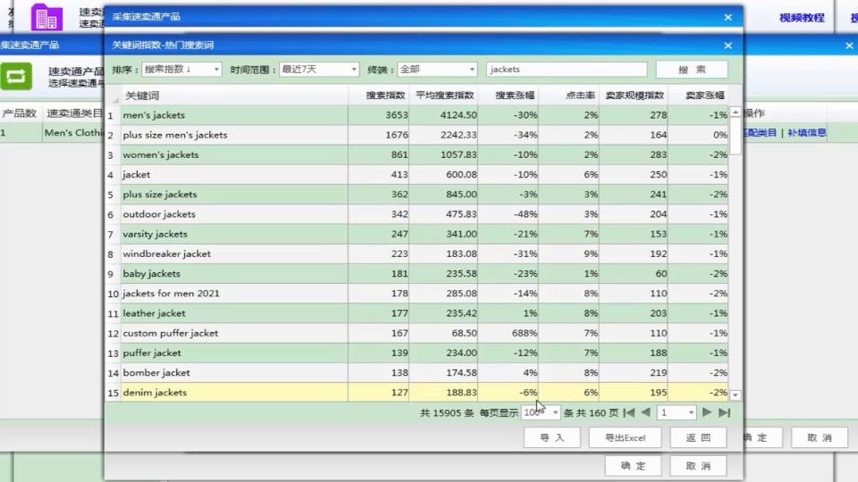Sort by the 关键词 column header

point(234,96)
